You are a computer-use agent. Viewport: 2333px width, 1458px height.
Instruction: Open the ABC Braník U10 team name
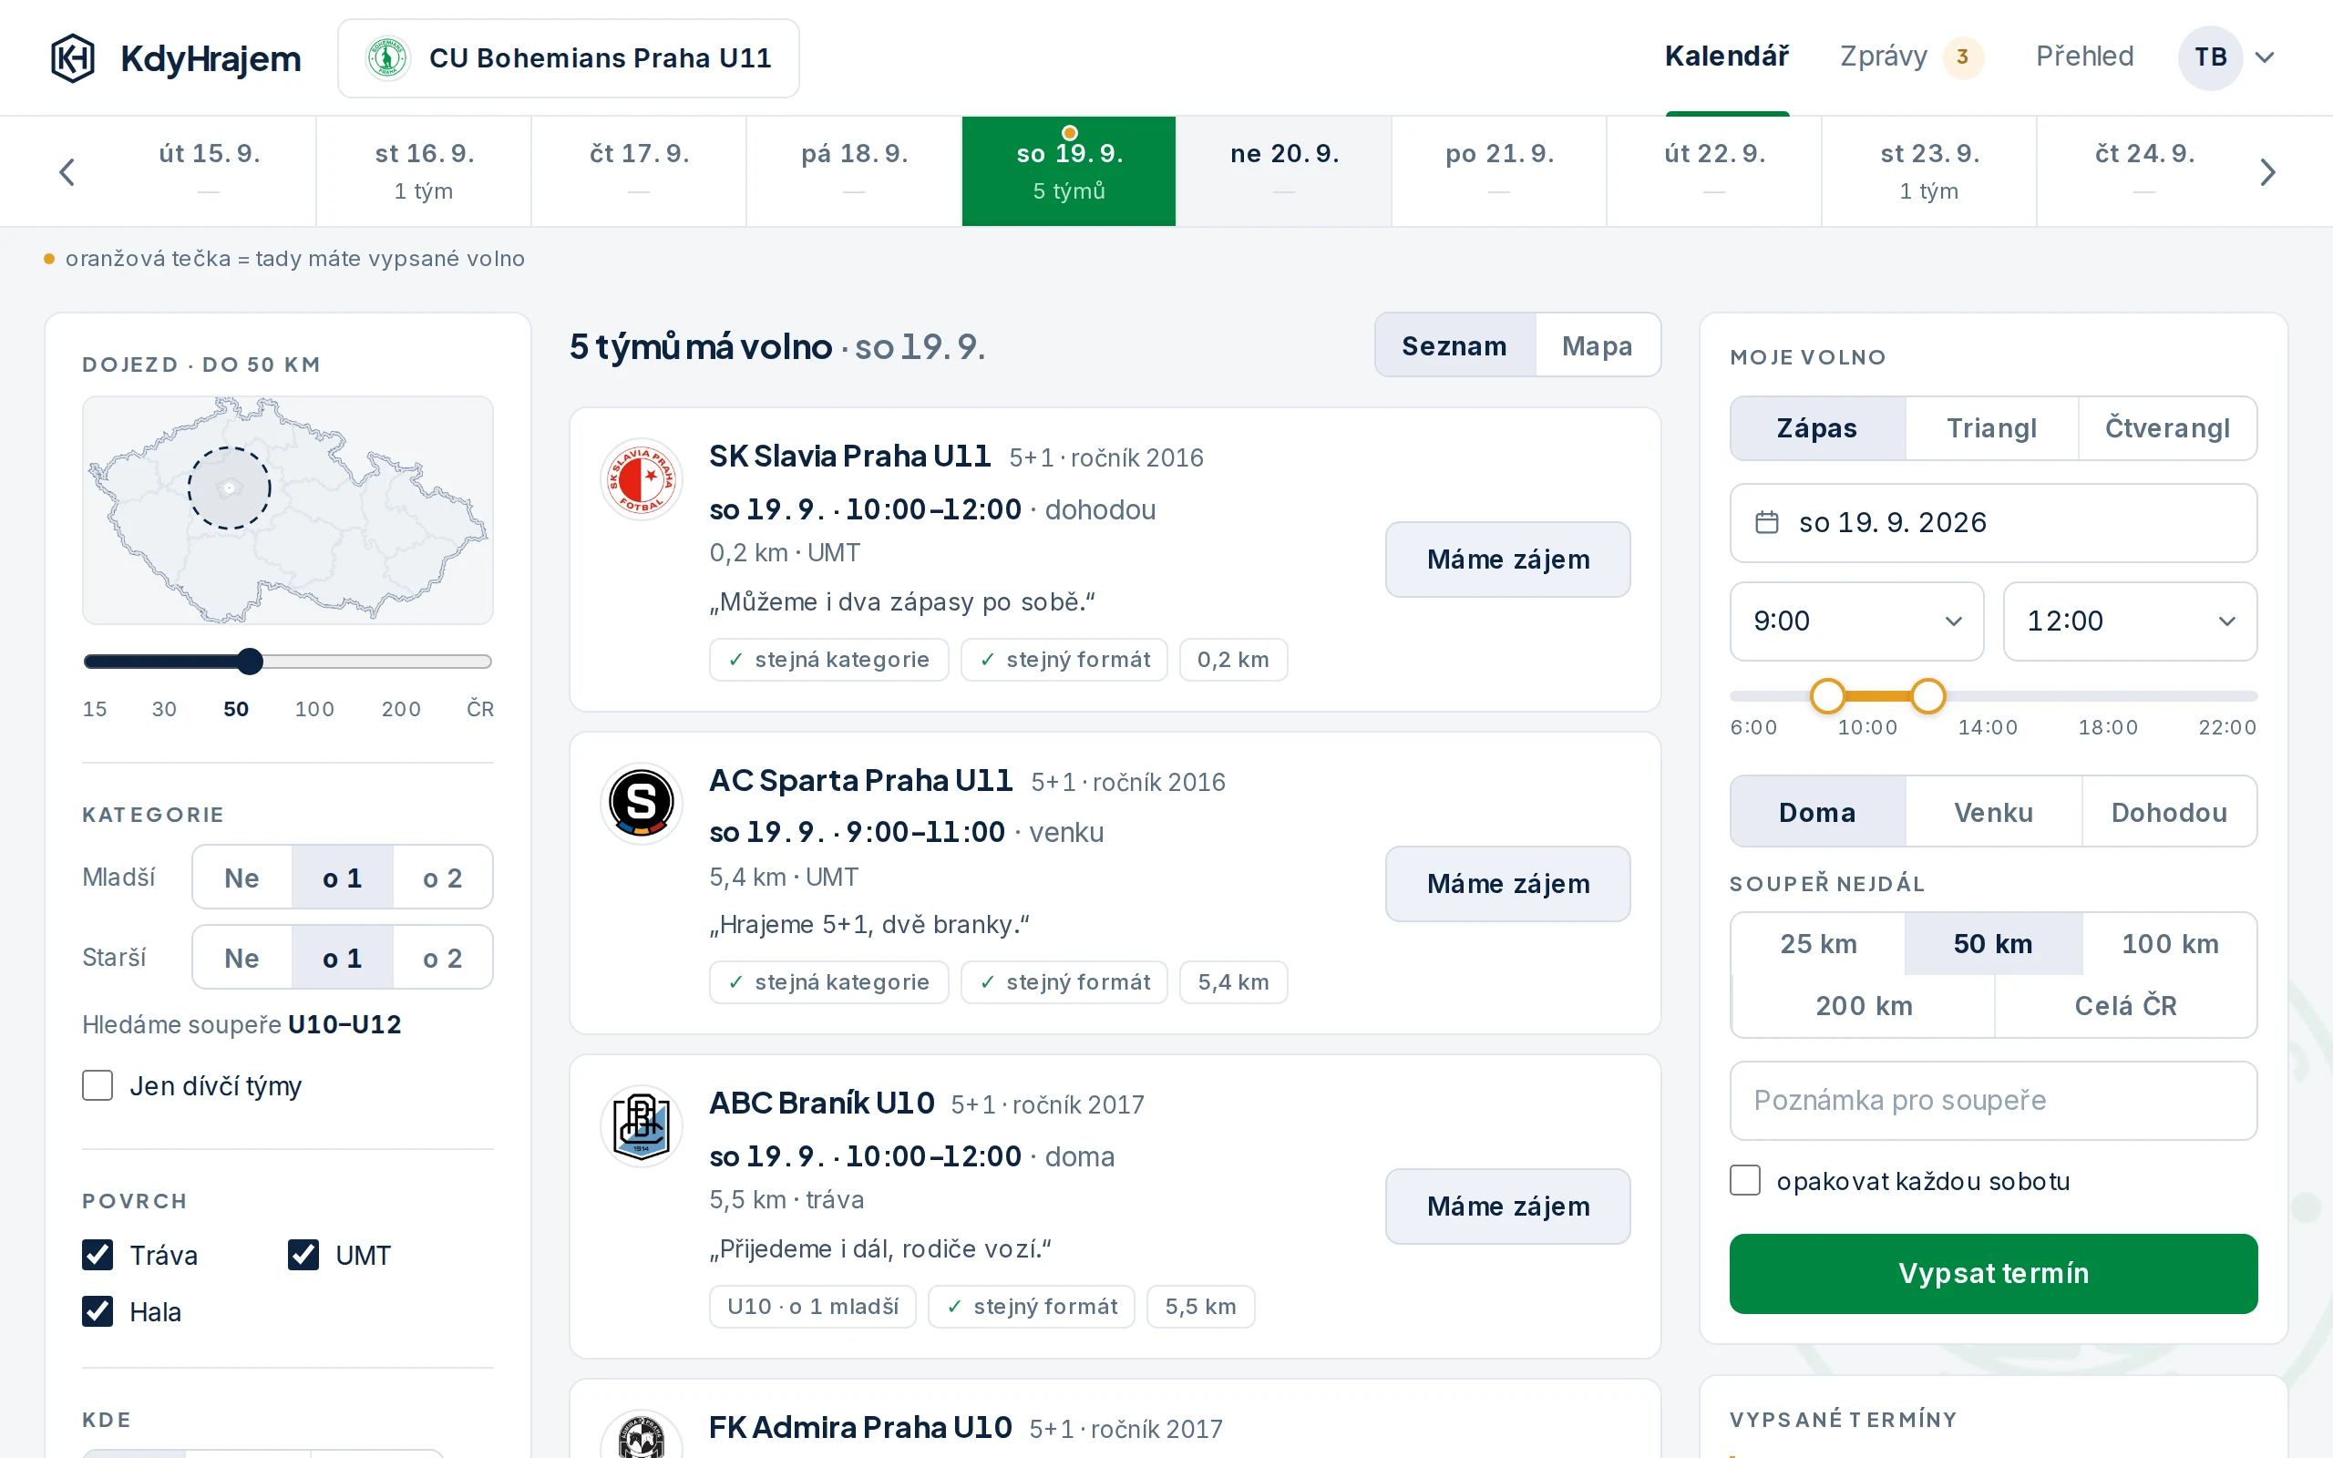821,1104
